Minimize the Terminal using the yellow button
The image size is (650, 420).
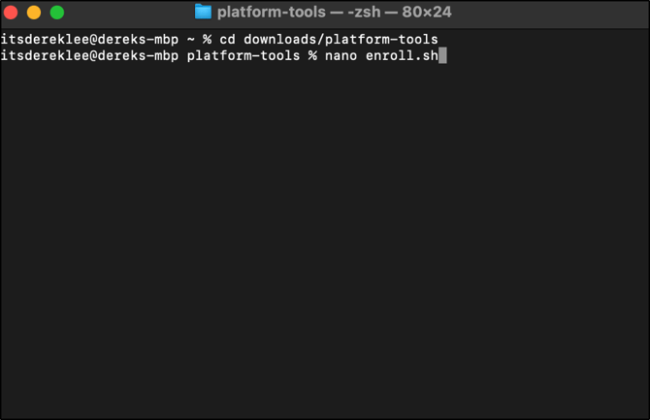pyautogui.click(x=34, y=13)
